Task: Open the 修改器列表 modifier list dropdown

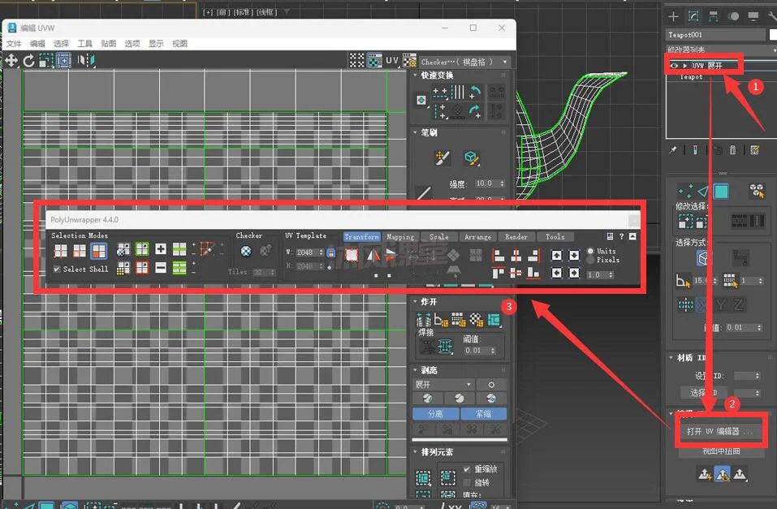Action: (x=721, y=50)
